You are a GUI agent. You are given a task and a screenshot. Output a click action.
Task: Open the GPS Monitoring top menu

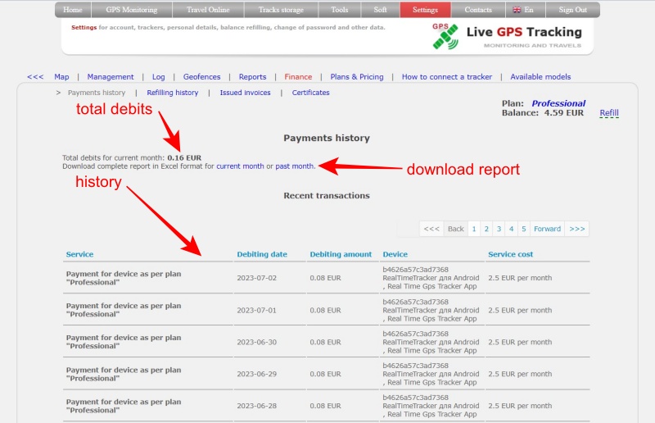(x=131, y=10)
